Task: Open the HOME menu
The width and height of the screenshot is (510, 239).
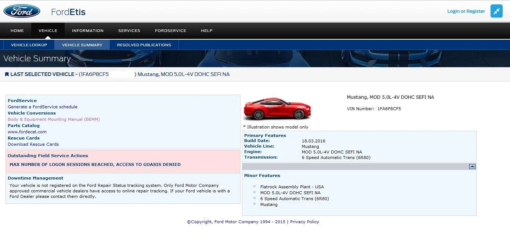Action: (x=17, y=30)
